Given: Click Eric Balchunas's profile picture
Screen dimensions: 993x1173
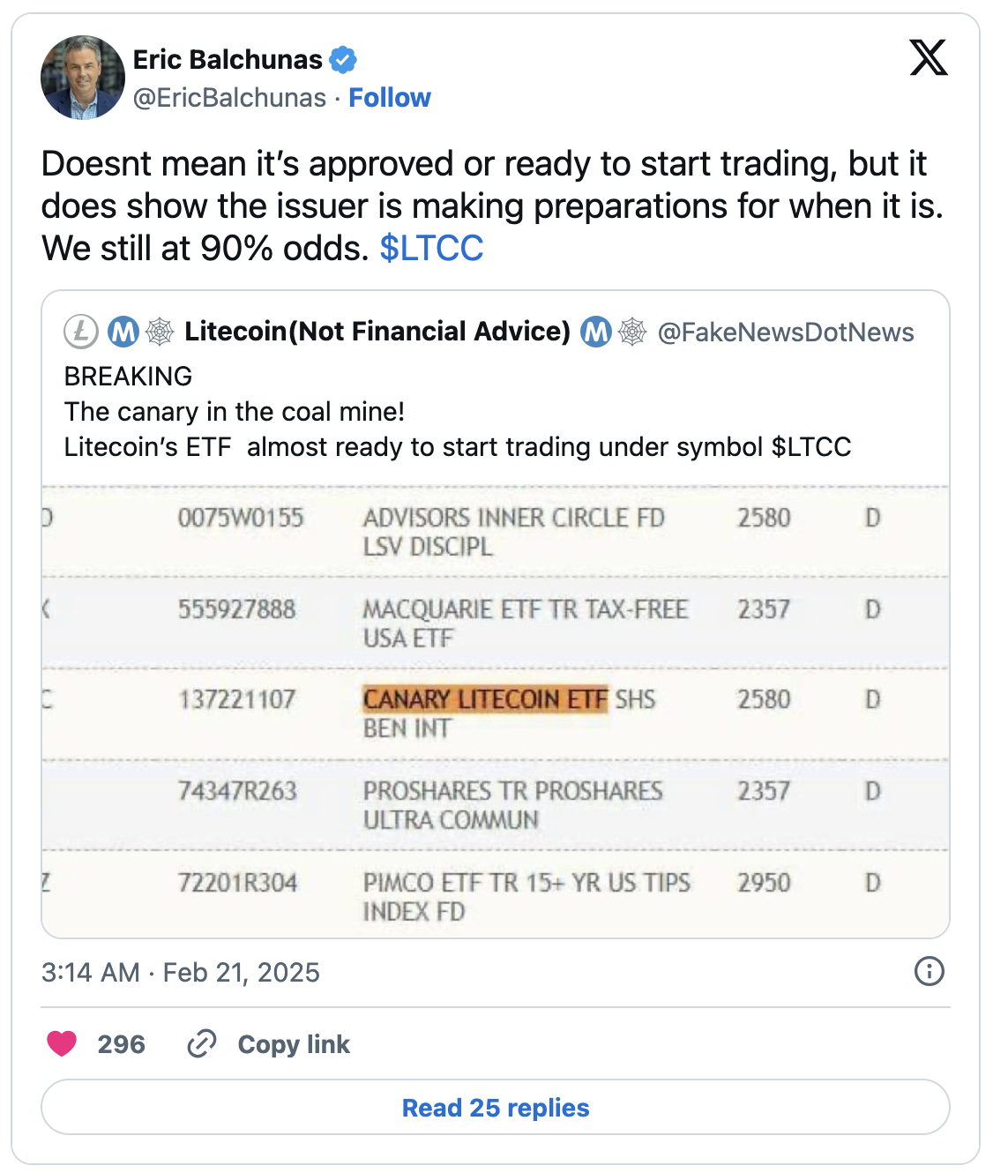Looking at the screenshot, I should click(81, 78).
